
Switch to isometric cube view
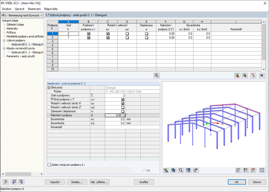[262, 170]
